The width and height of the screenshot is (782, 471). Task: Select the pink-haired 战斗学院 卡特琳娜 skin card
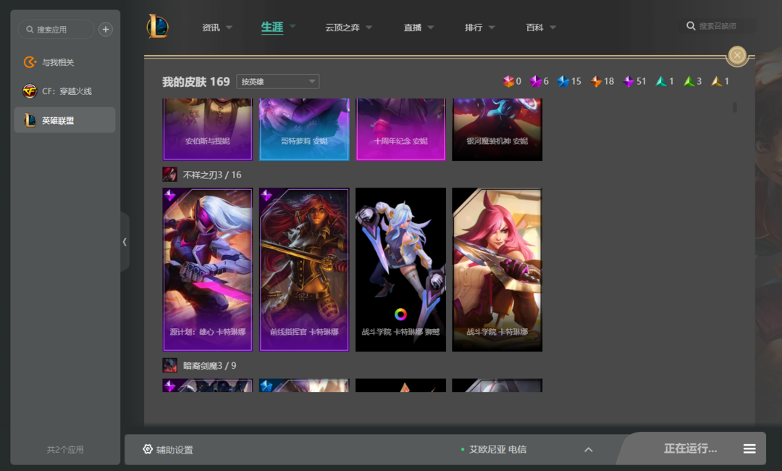tap(497, 270)
